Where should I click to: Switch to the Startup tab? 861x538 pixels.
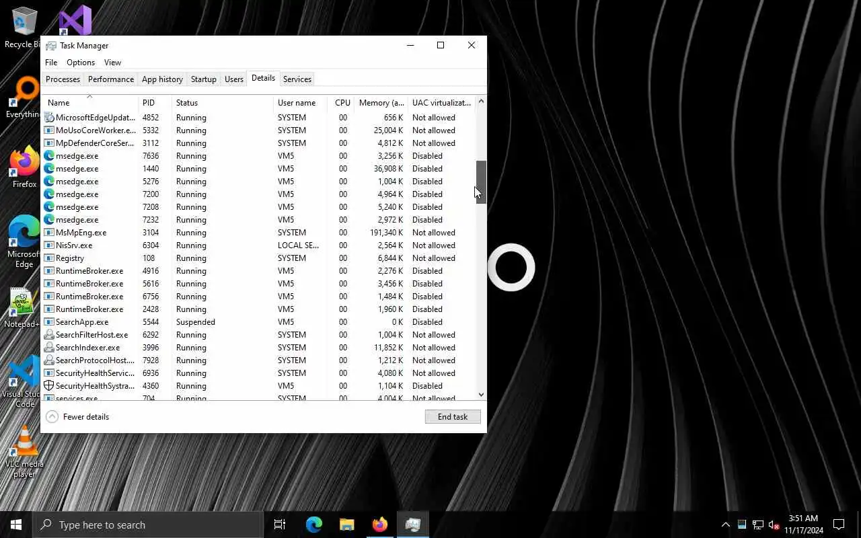203,79
